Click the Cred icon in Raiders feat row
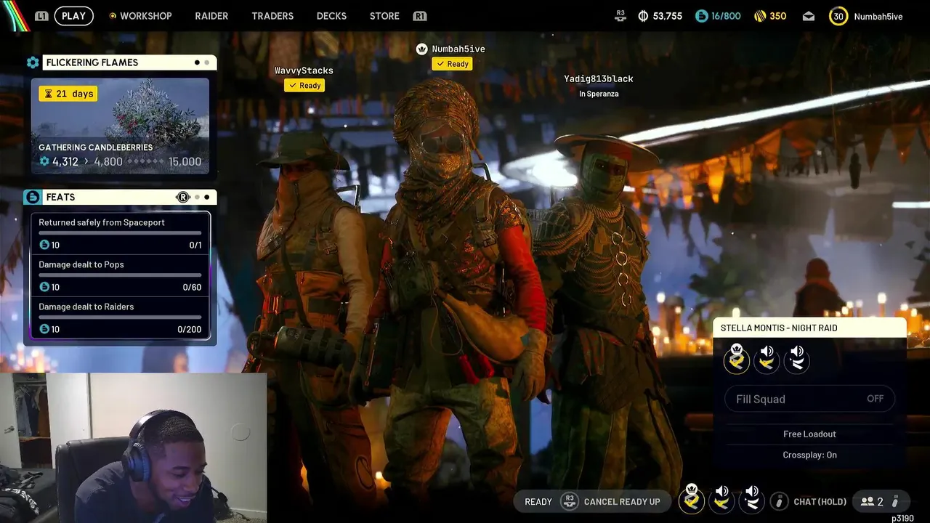Image resolution: width=930 pixels, height=523 pixels. pos(44,329)
